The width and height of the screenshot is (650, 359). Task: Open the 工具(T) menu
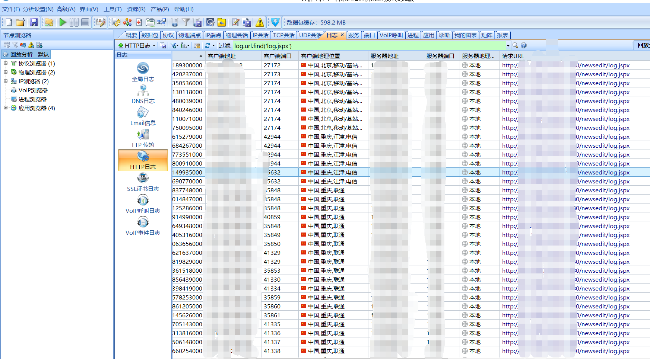click(x=112, y=9)
